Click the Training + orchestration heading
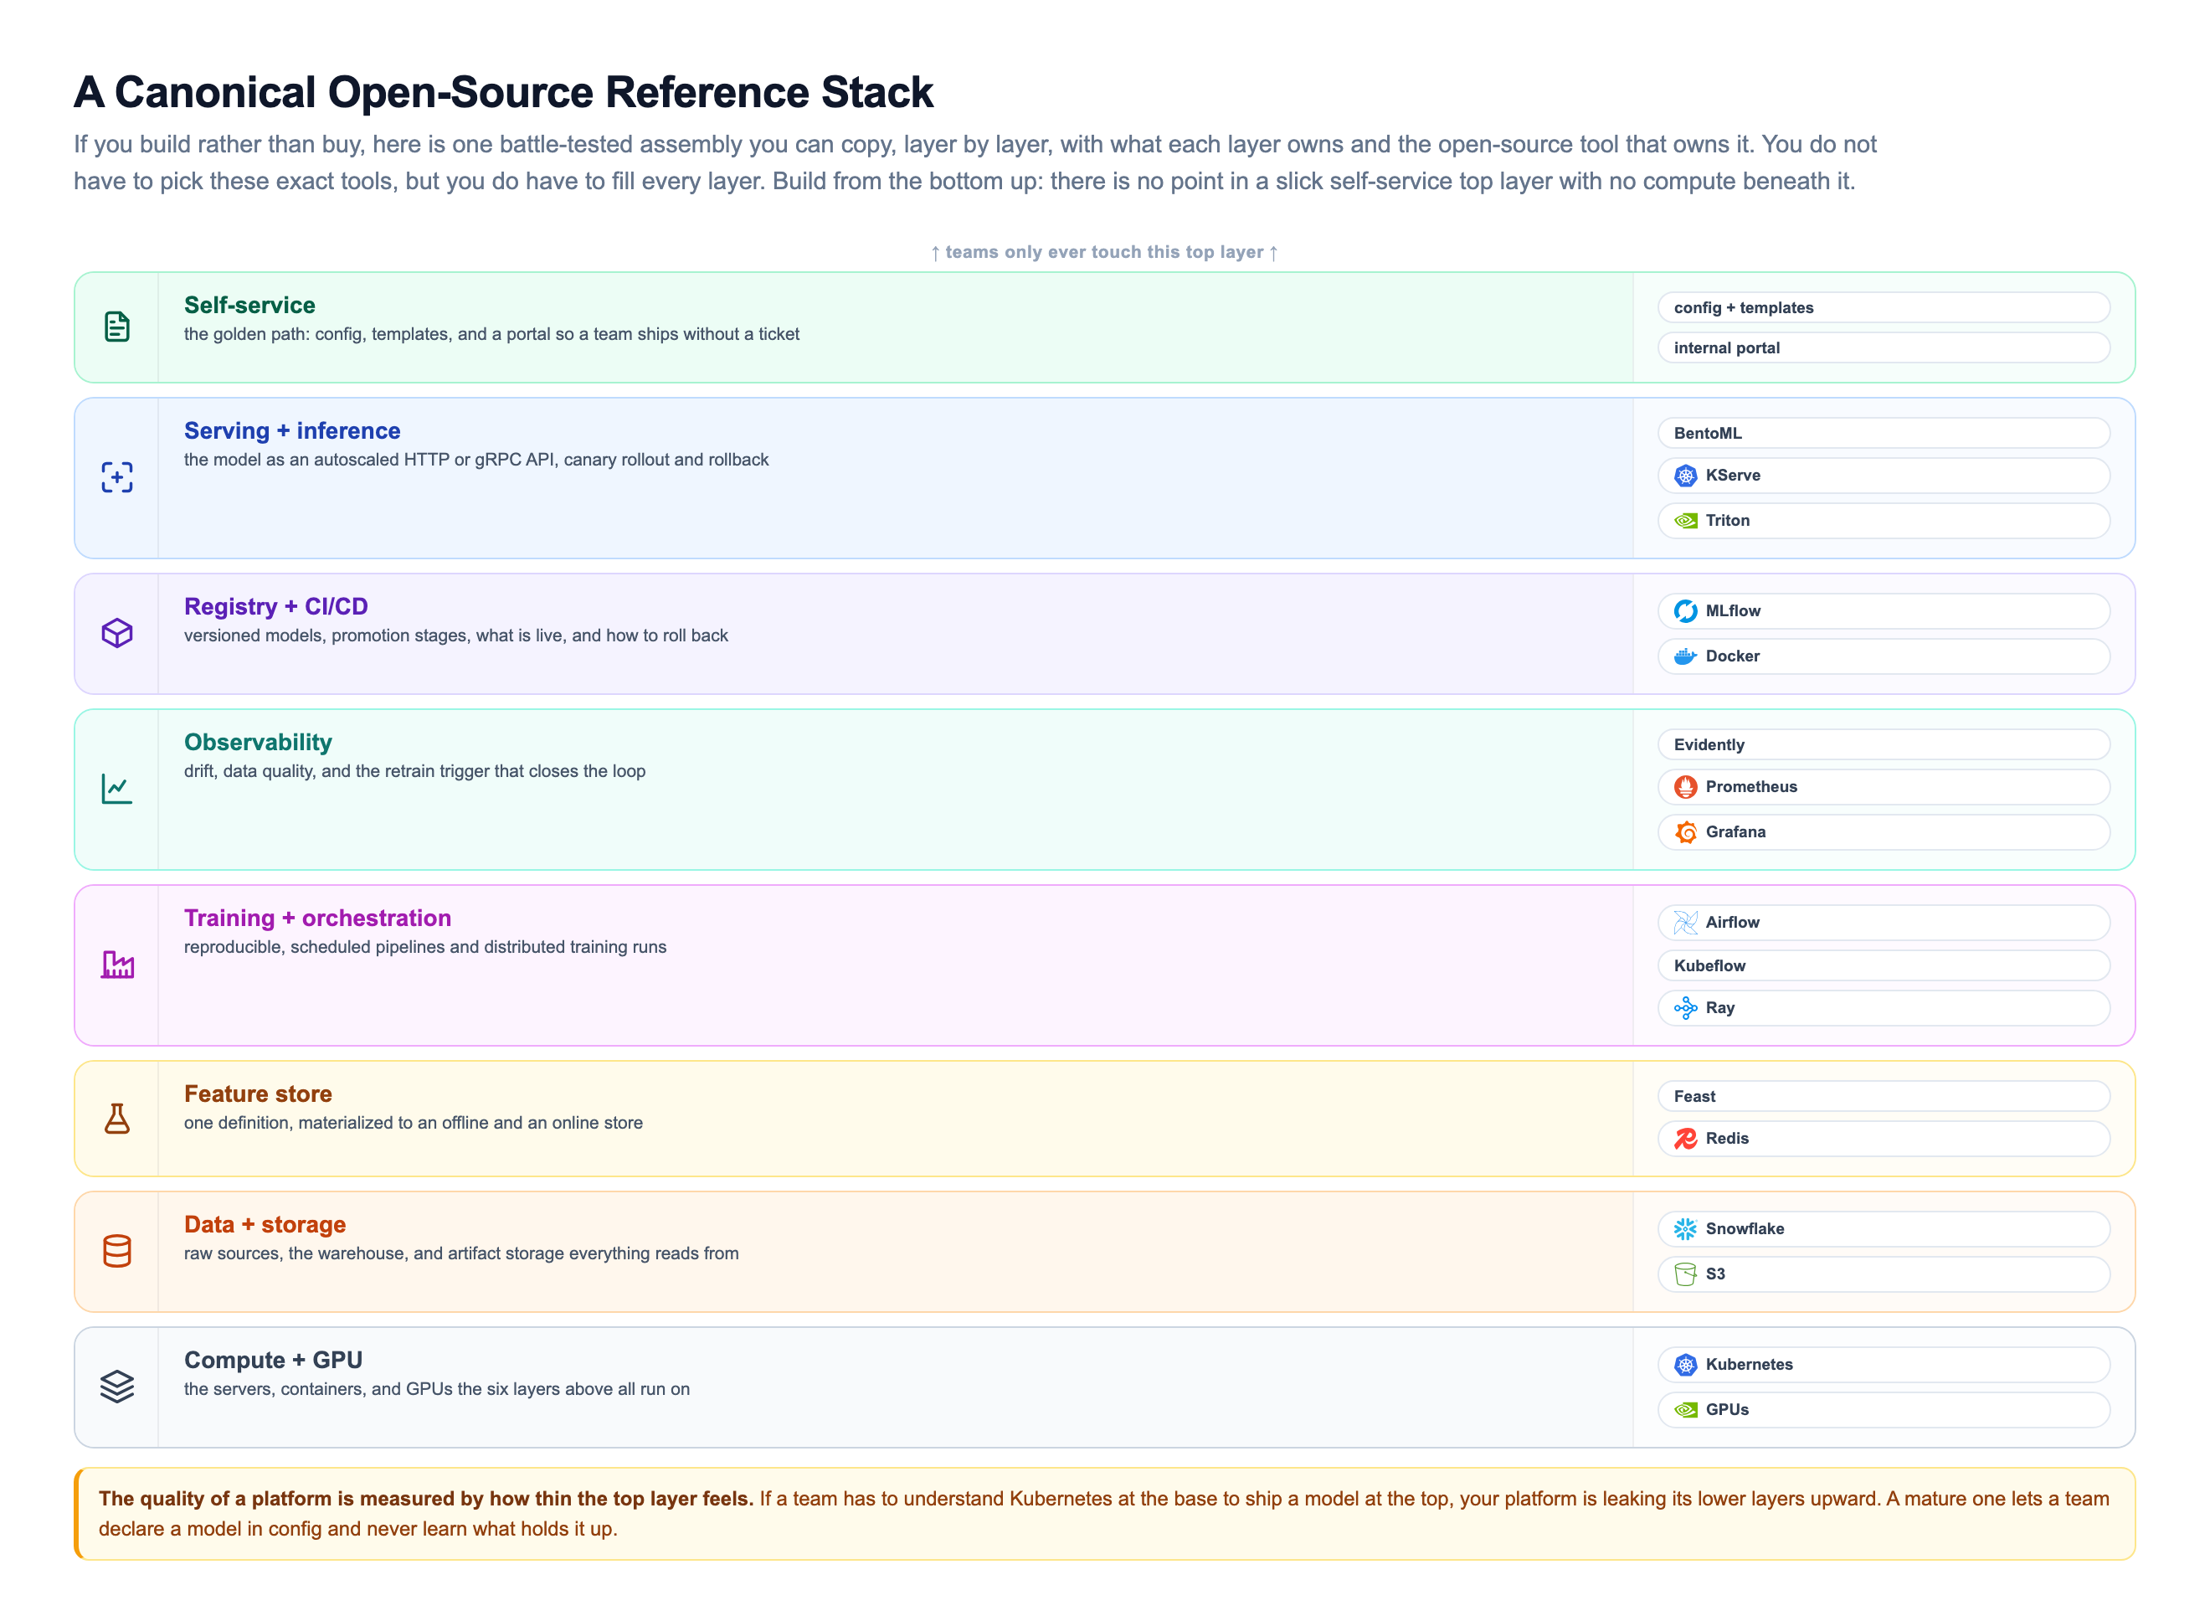The width and height of the screenshot is (2210, 1621). [318, 918]
